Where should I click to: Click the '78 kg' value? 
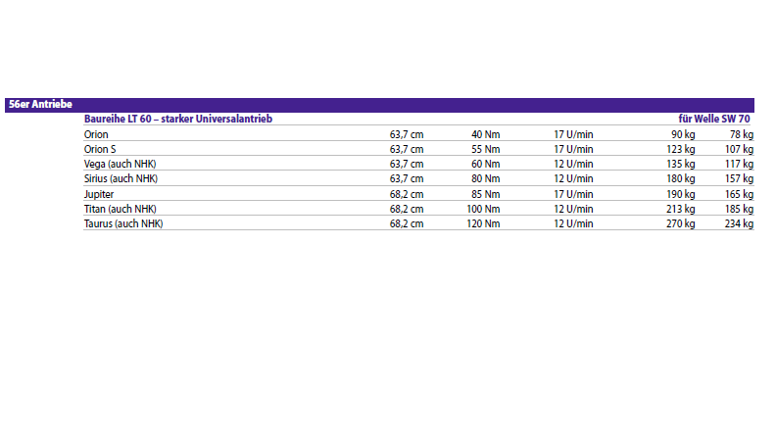click(x=742, y=134)
